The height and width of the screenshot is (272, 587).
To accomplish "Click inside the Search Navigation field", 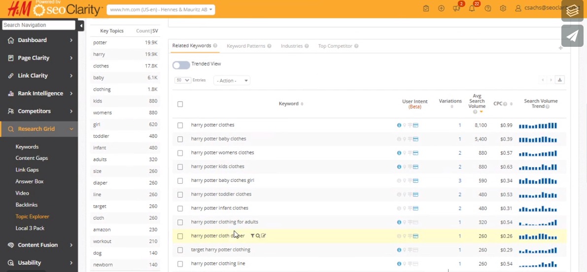I will (x=39, y=25).
